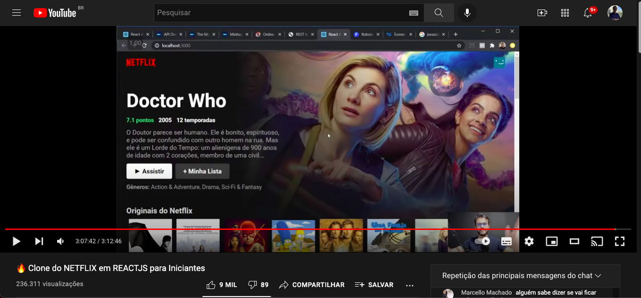Screen dimensions: 641x298
Task: Open the player settings gear
Action: click(x=529, y=241)
